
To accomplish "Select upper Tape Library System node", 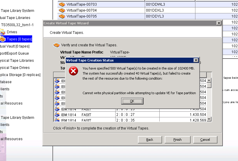I will coord(18,11).
